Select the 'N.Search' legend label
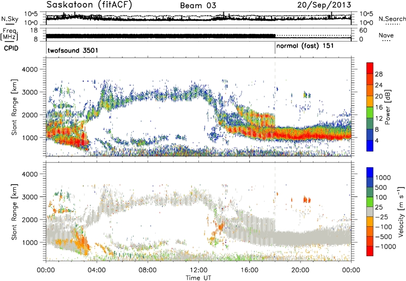The width and height of the screenshot is (406, 281). pos(392,19)
